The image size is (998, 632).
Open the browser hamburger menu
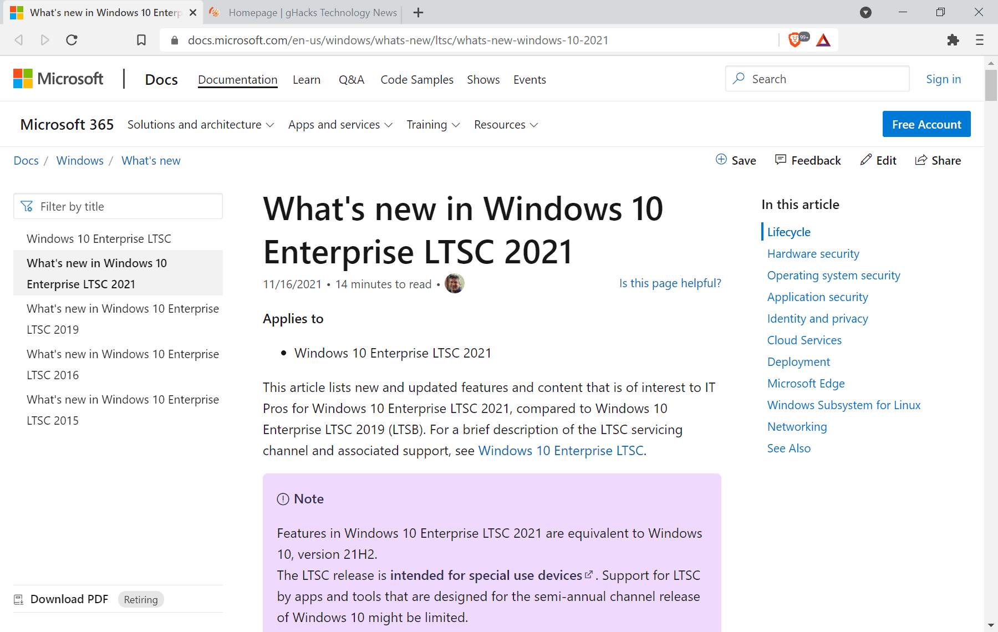click(980, 40)
